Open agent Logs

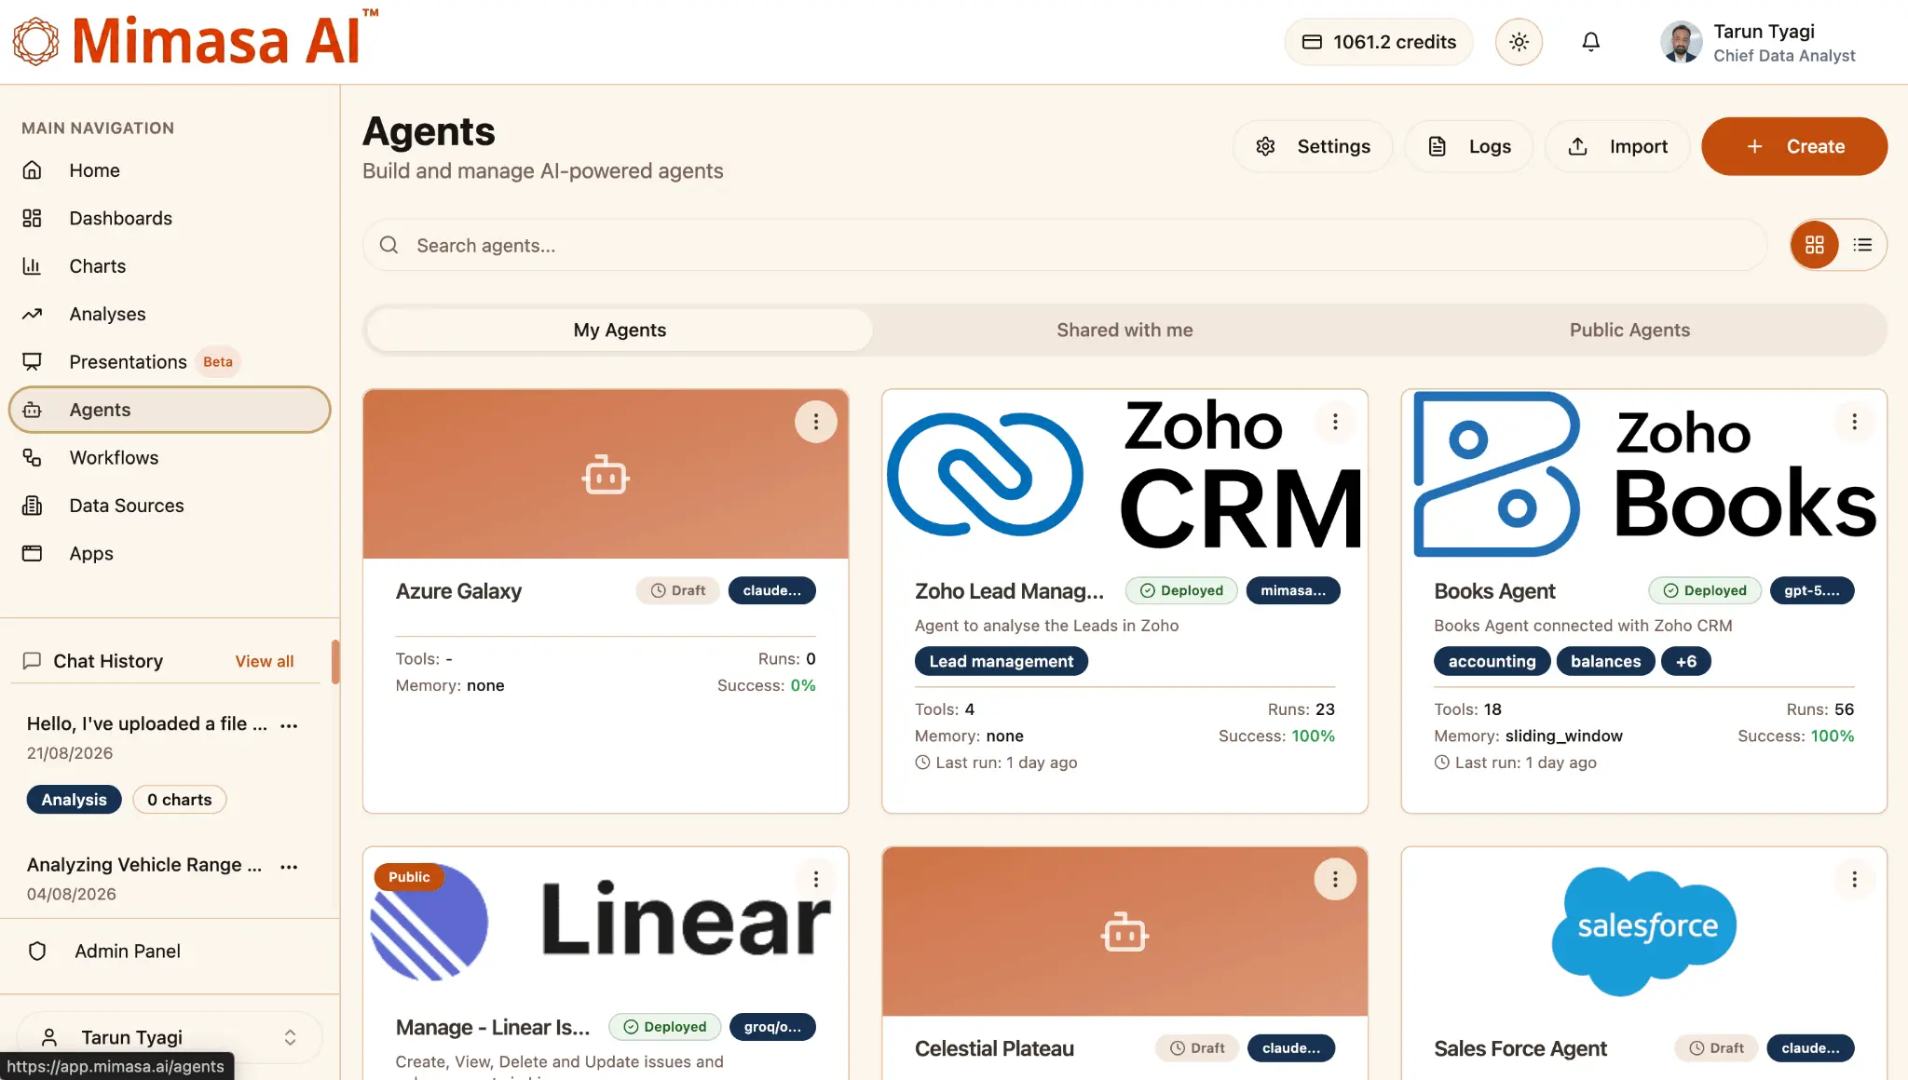click(1468, 146)
